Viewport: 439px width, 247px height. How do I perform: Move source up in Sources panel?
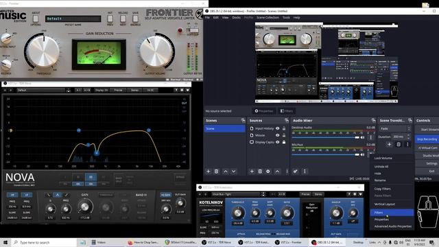pos(277,171)
